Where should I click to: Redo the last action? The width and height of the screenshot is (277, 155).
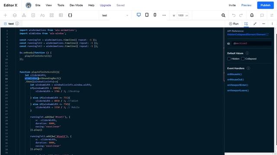point(241,15)
